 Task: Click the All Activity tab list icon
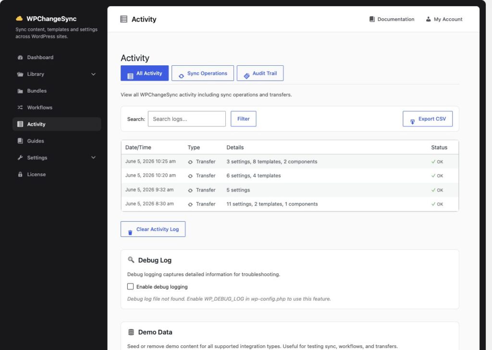pyautogui.click(x=130, y=76)
